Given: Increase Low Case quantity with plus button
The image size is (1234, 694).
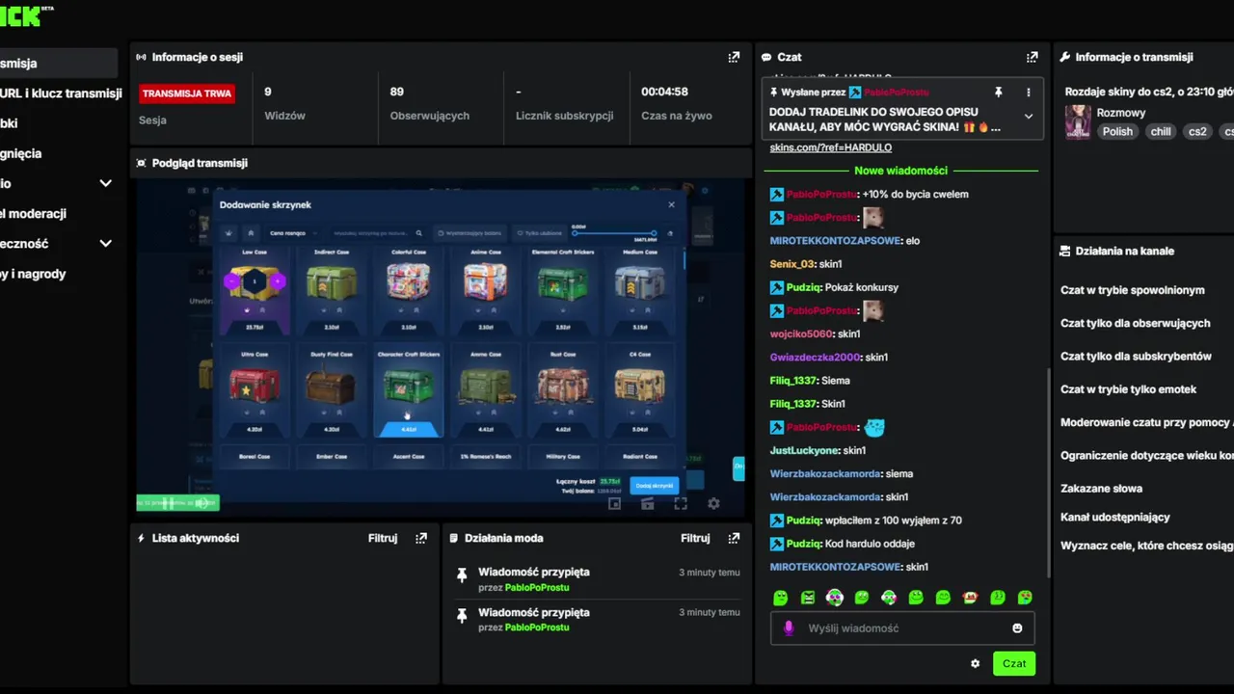Looking at the screenshot, I should click(278, 281).
